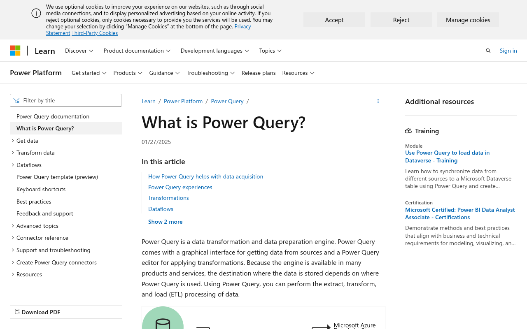527x329 pixels.
Task: Open the Topics menu
Action: [x=270, y=50]
